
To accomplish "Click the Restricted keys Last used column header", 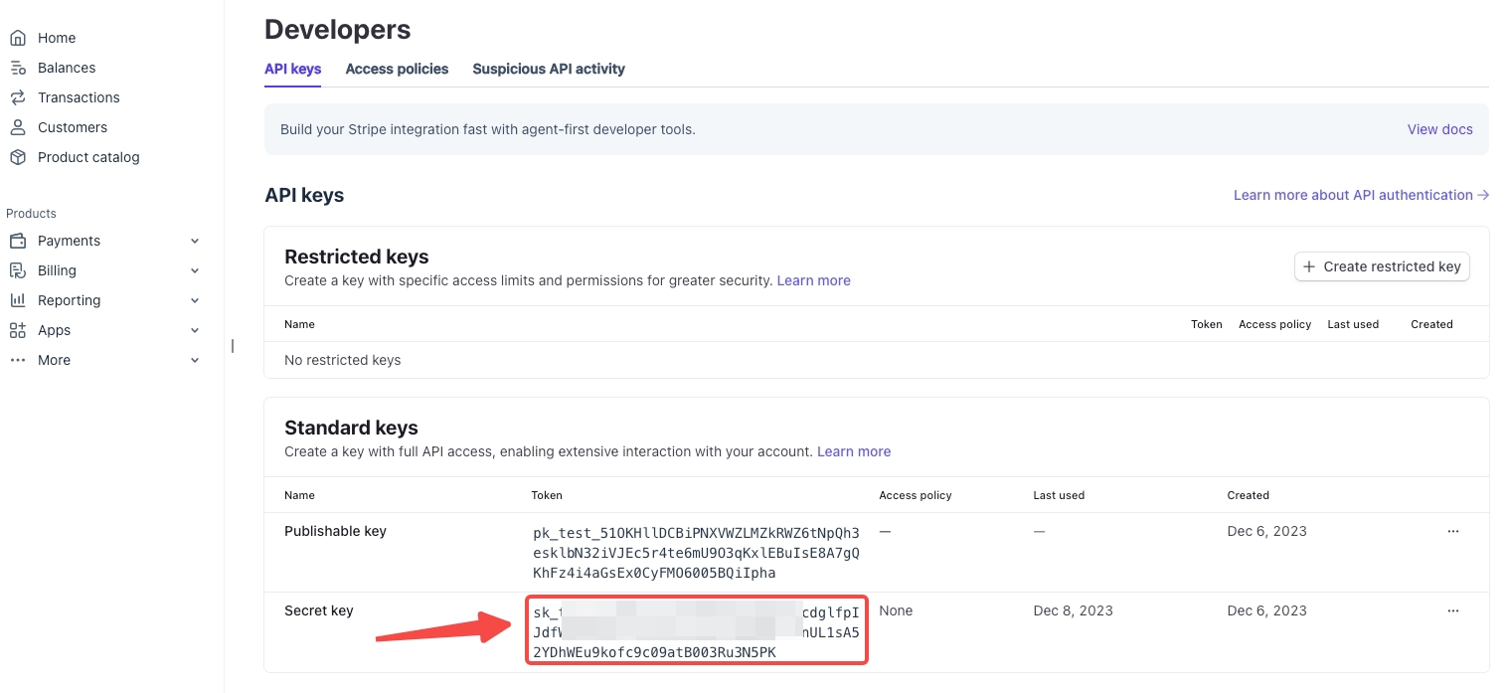I will click(1353, 324).
